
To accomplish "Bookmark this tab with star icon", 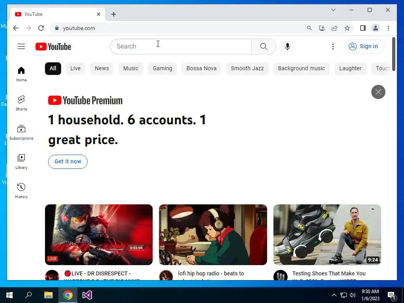I will point(347,28).
